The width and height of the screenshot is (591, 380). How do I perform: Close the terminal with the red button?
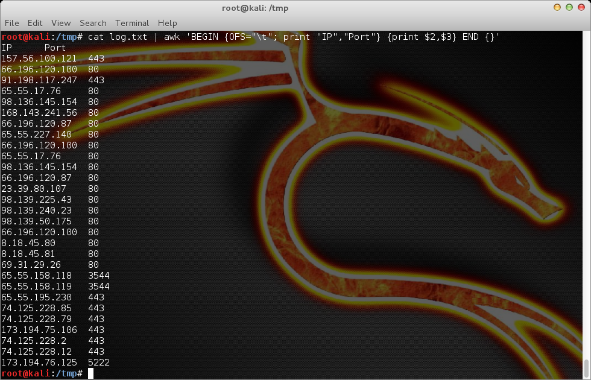pos(581,7)
